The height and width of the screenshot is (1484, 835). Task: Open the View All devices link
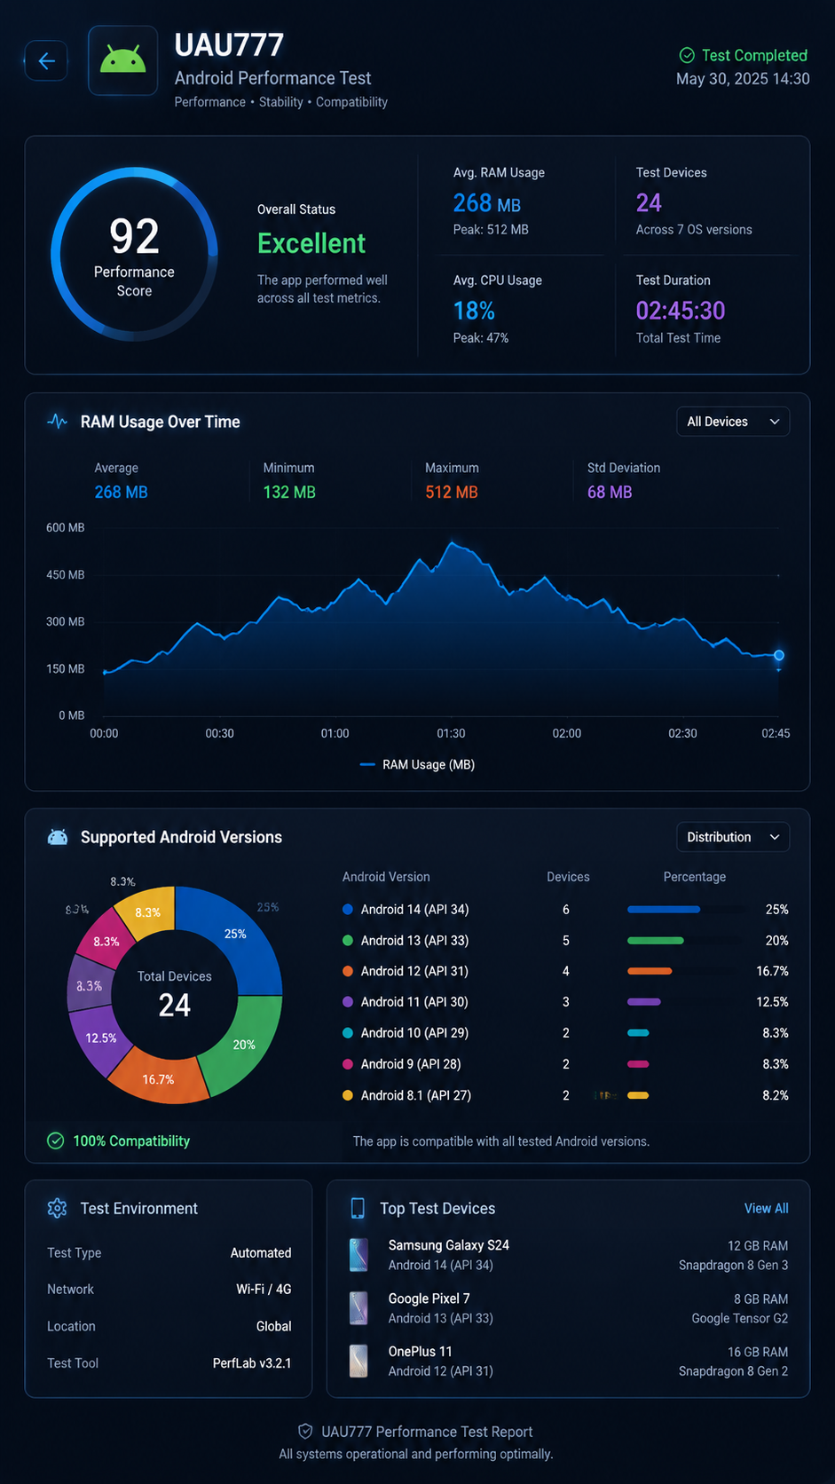point(767,1208)
